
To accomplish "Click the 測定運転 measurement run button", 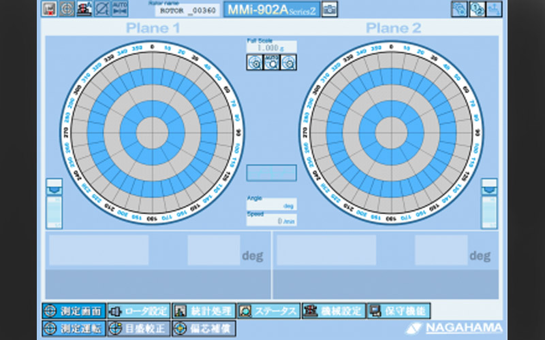I will pos(74,328).
